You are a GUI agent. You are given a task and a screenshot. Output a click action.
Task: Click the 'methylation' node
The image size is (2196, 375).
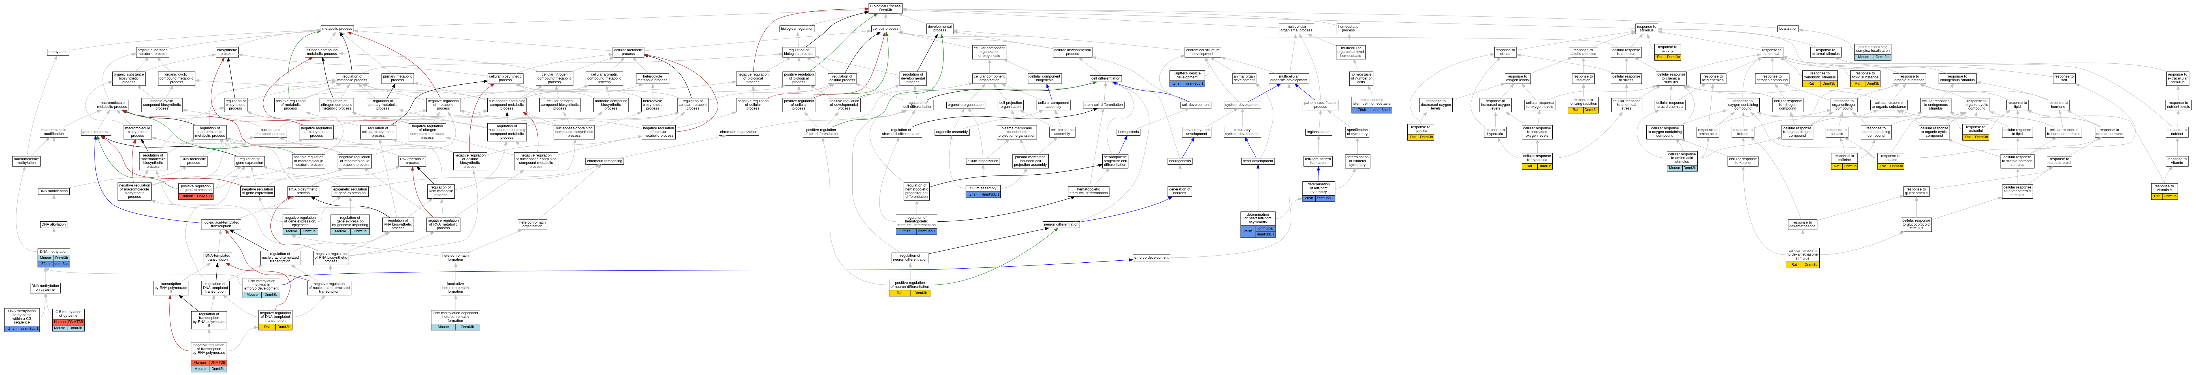point(58,52)
